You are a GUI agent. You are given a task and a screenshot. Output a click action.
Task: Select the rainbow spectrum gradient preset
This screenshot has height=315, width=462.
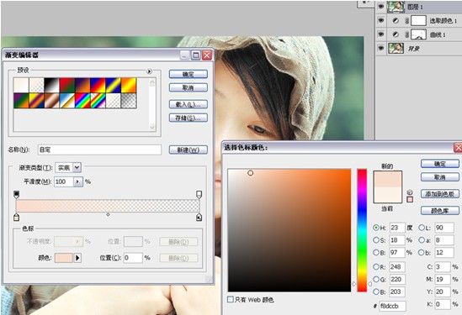tap(82, 101)
